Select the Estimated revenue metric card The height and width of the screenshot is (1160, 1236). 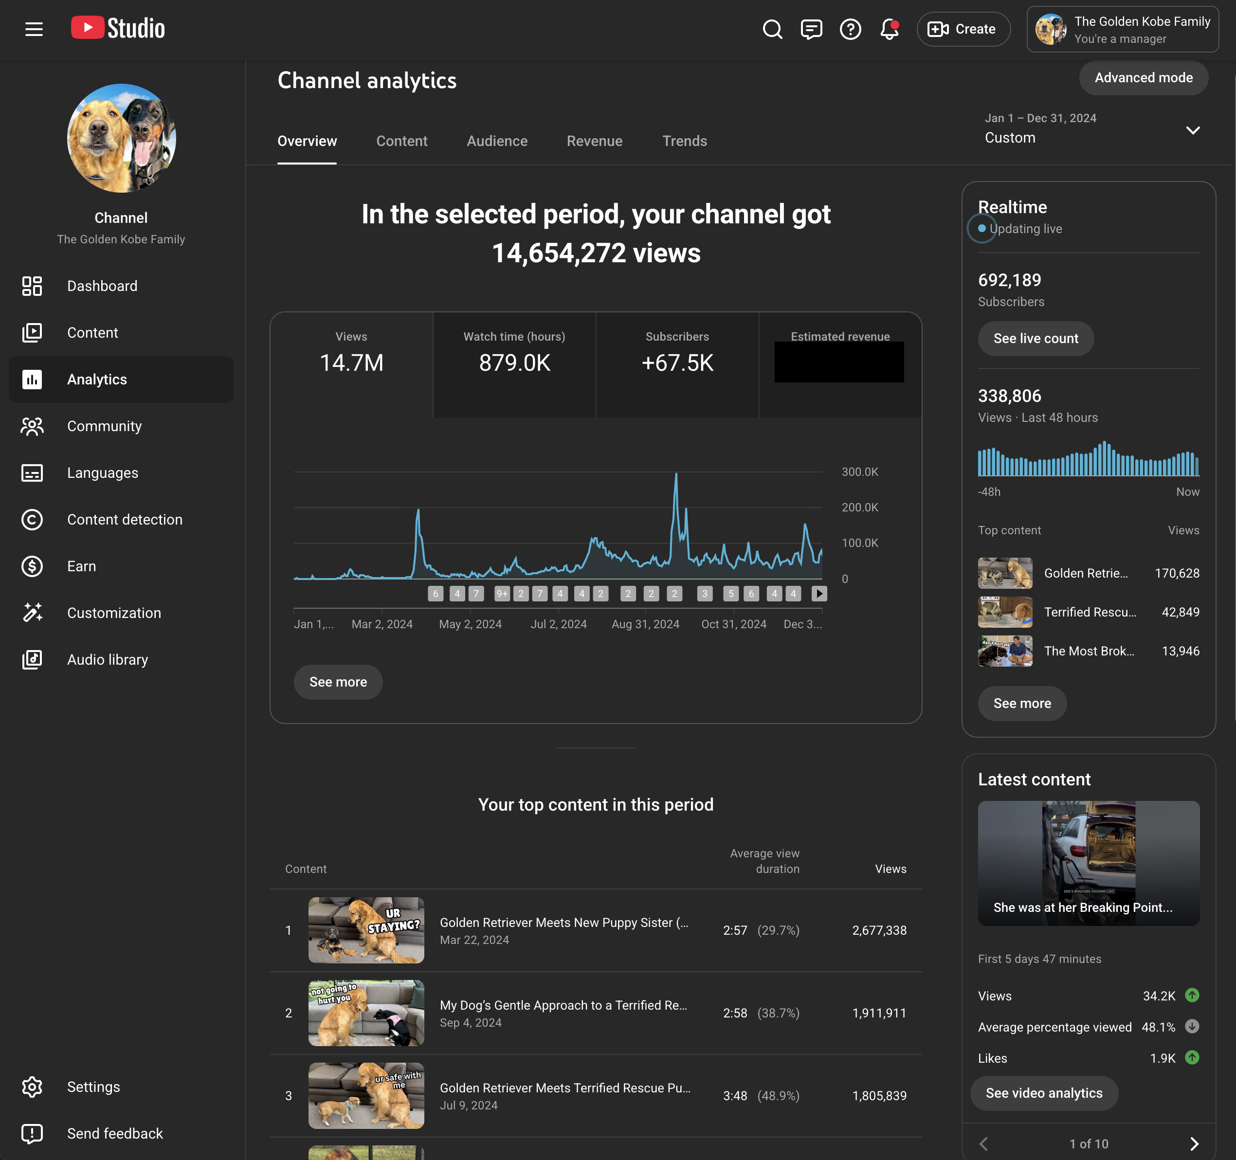(840, 363)
